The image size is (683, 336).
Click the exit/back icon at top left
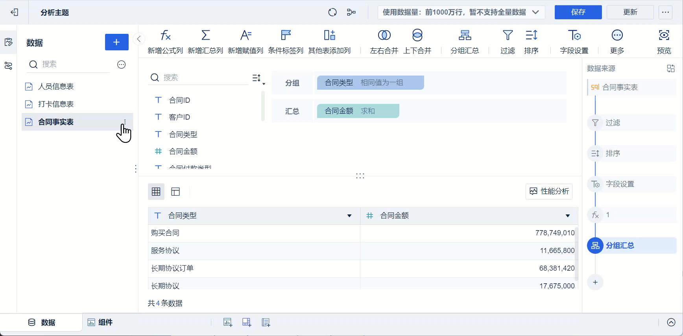15,13
